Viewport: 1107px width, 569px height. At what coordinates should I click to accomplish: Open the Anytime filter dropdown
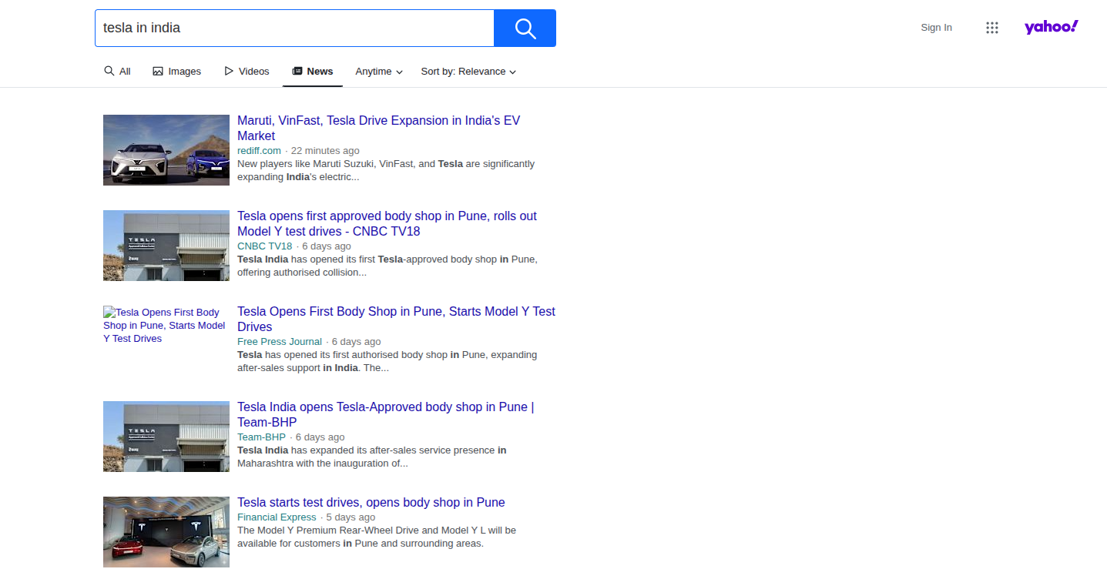(379, 71)
